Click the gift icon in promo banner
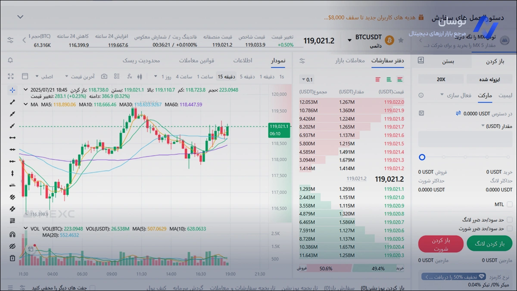Screen dimensions: 517x291 [421, 18]
